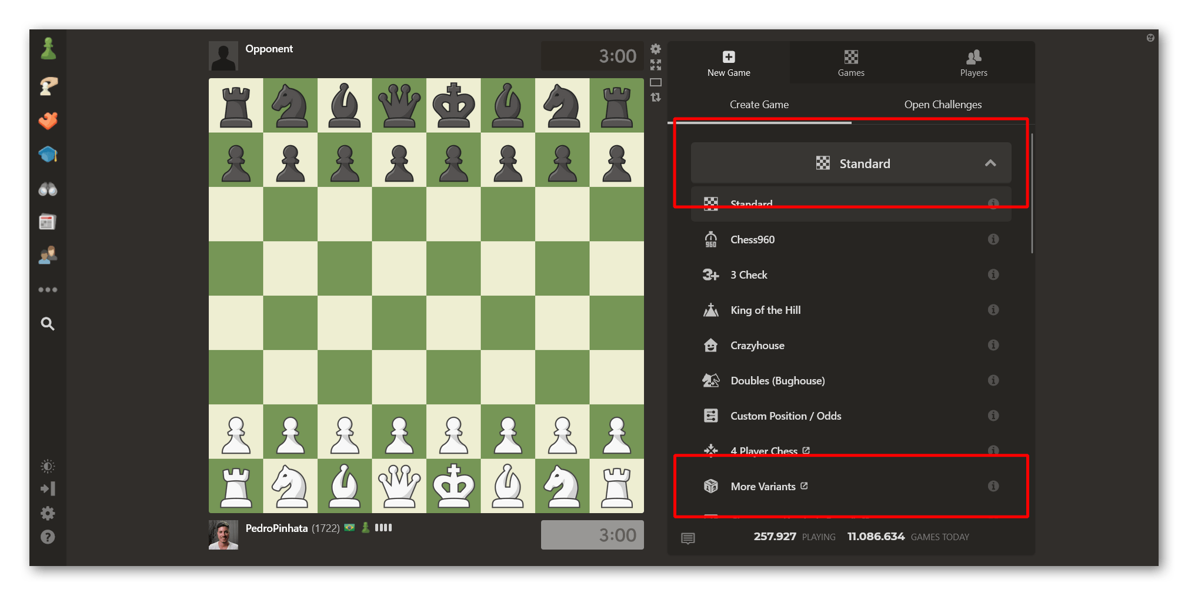Open site settings gear in sidebar
The image size is (1188, 596).
point(48,514)
